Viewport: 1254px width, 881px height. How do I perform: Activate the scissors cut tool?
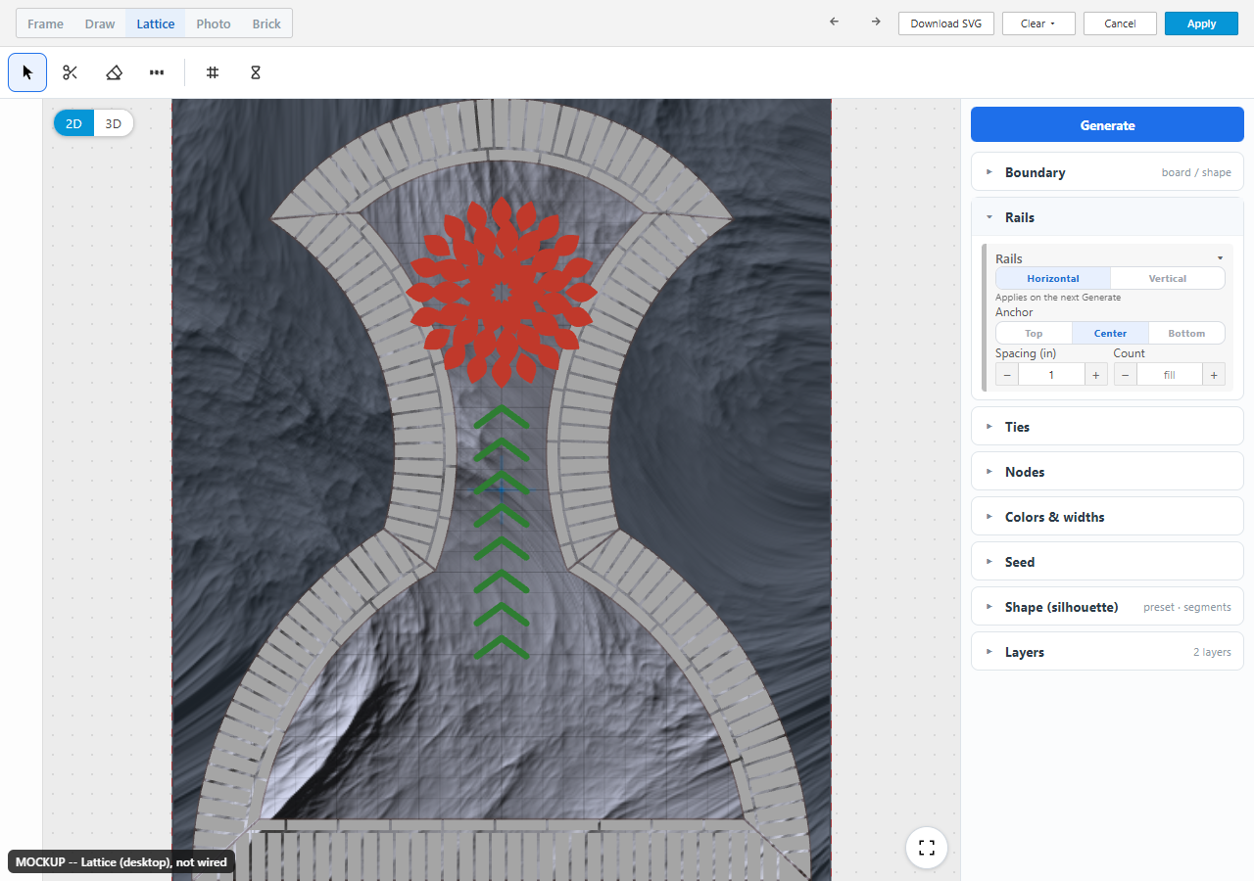[x=71, y=72]
